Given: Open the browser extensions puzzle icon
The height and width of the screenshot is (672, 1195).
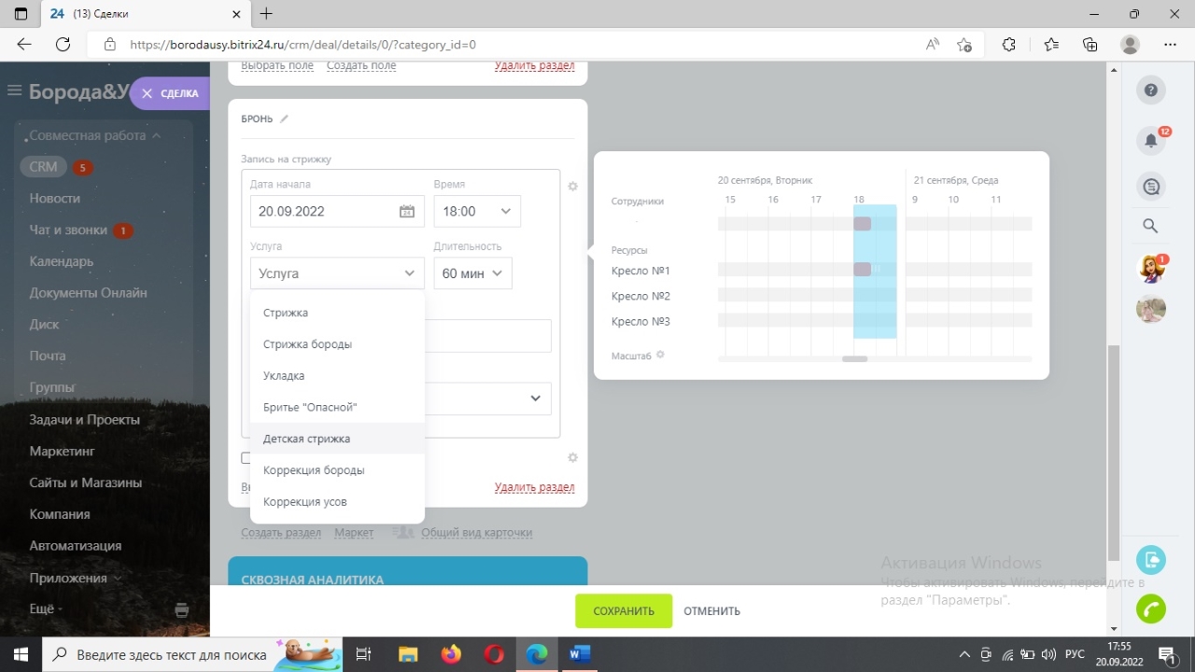Looking at the screenshot, I should point(1009,44).
